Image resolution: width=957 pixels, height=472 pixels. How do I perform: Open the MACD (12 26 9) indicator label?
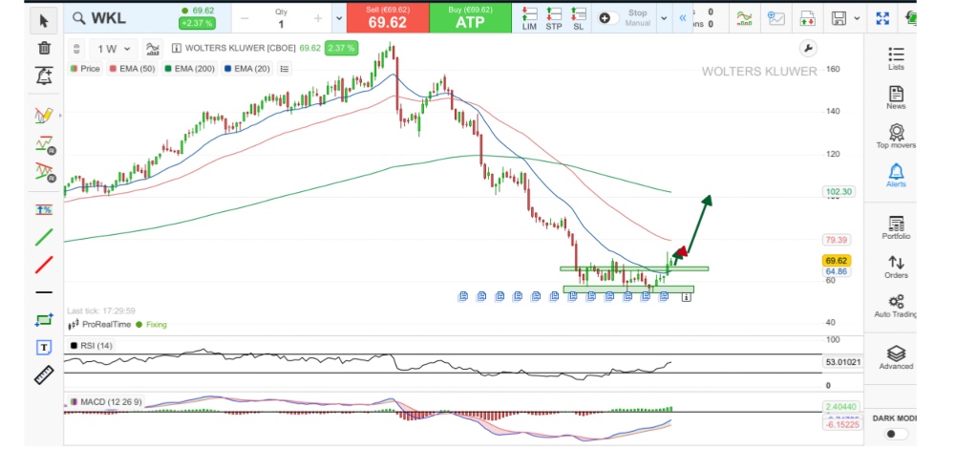pos(106,402)
